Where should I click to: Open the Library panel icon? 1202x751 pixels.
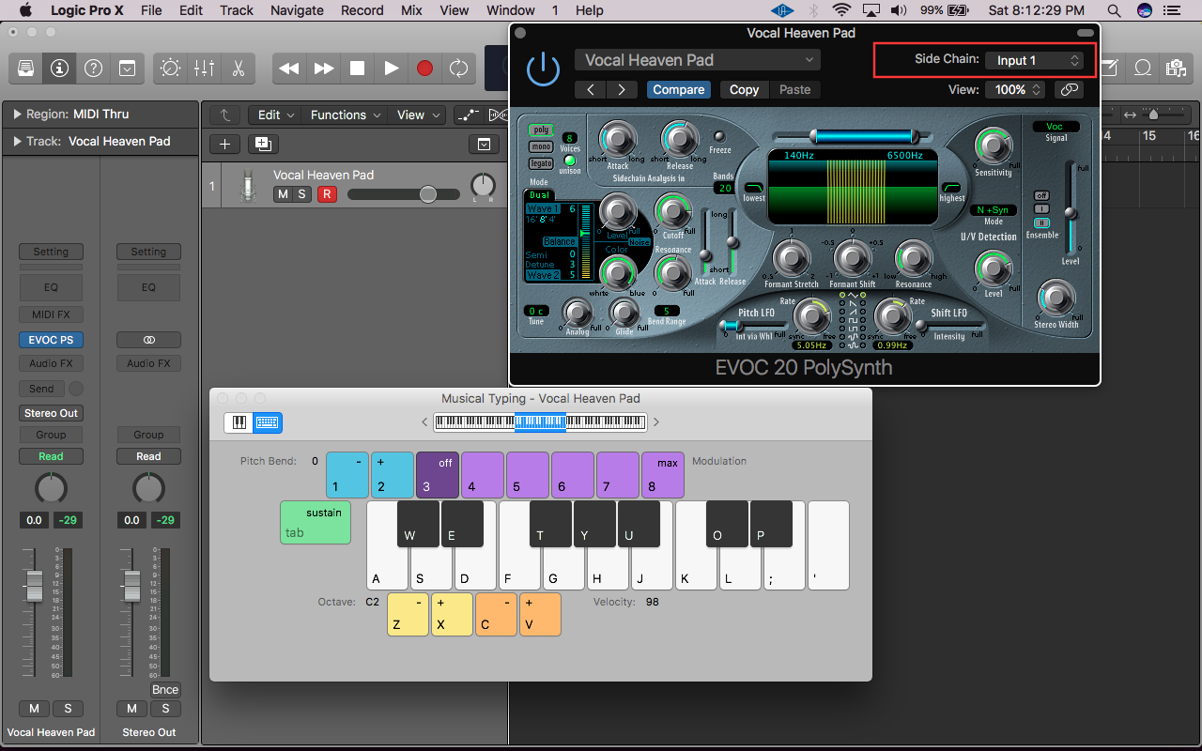tap(25, 68)
